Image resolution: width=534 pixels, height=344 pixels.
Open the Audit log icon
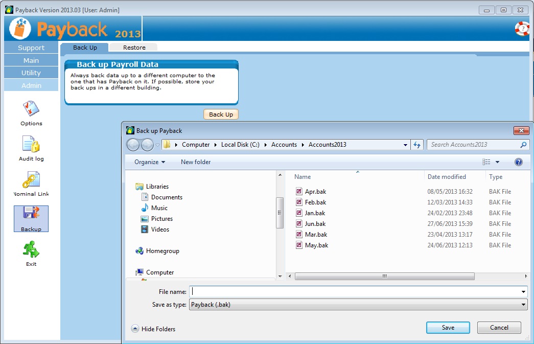(31, 145)
